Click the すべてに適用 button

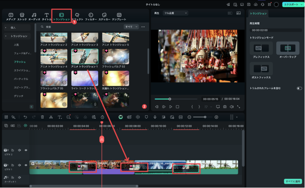293,181
